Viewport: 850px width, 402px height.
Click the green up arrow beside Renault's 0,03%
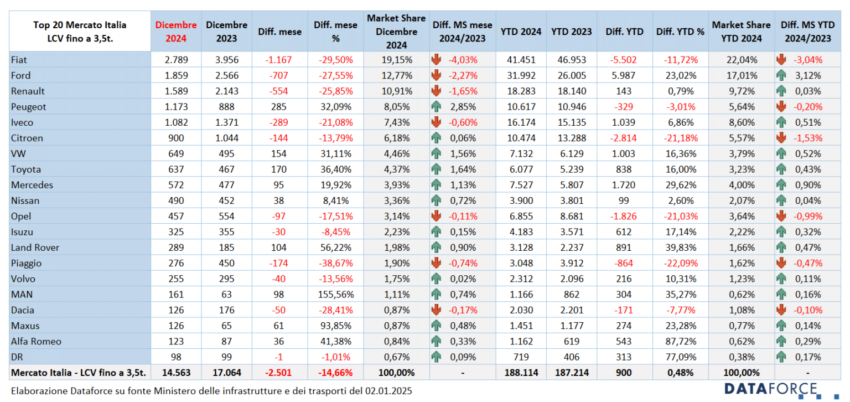click(781, 91)
